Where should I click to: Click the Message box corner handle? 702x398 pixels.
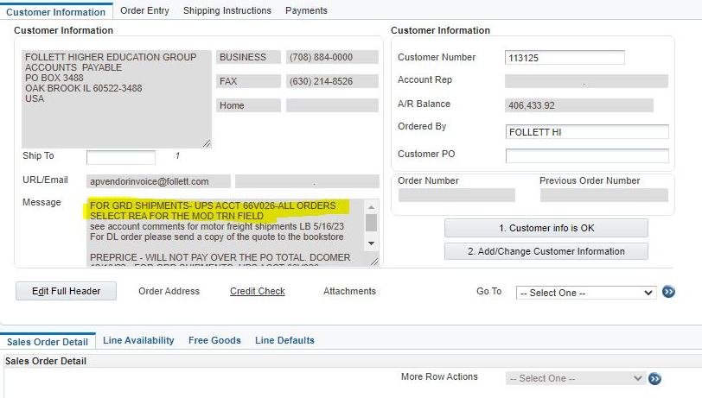374,261
